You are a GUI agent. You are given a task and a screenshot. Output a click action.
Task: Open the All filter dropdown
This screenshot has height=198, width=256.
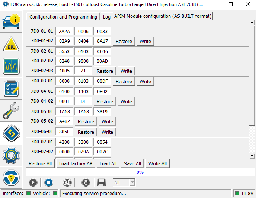pyautogui.click(x=124, y=182)
